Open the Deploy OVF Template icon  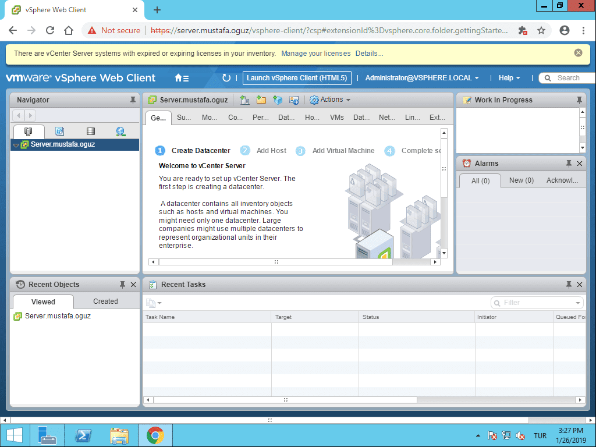pyautogui.click(x=278, y=100)
